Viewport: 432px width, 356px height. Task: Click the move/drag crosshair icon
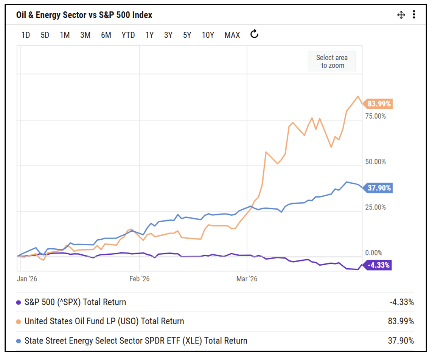401,15
